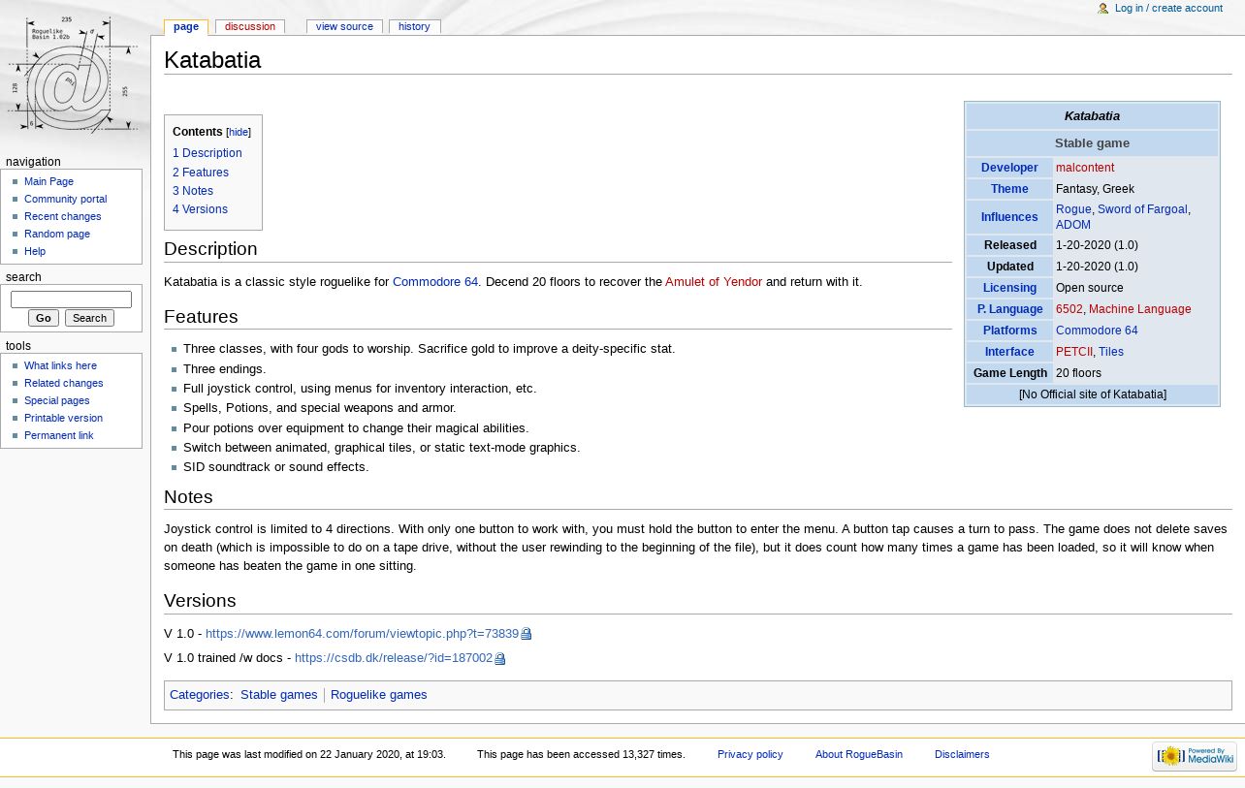The width and height of the screenshot is (1245, 788).
Task: Open PETCII interface link
Action: click(1074, 352)
